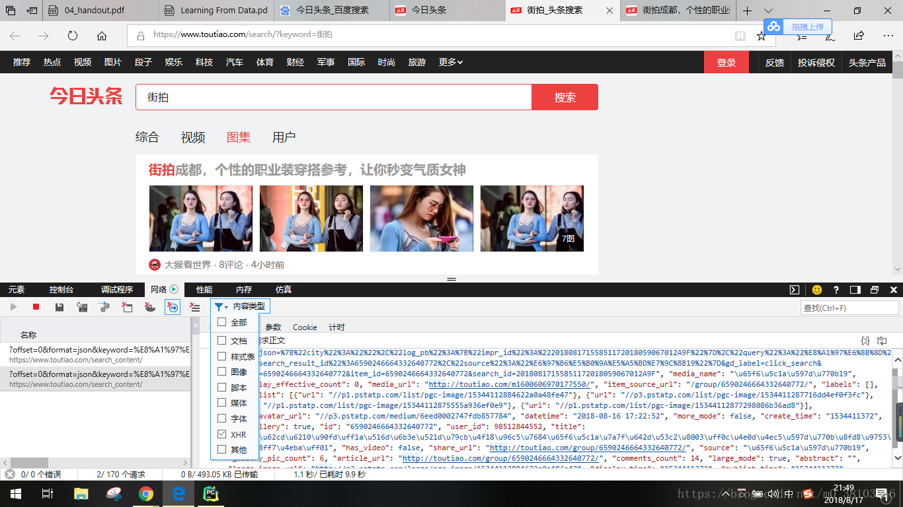Viewport: 903px width, 507px height.
Task: Select the first ?offset=0 request row
Action: click(x=95, y=353)
